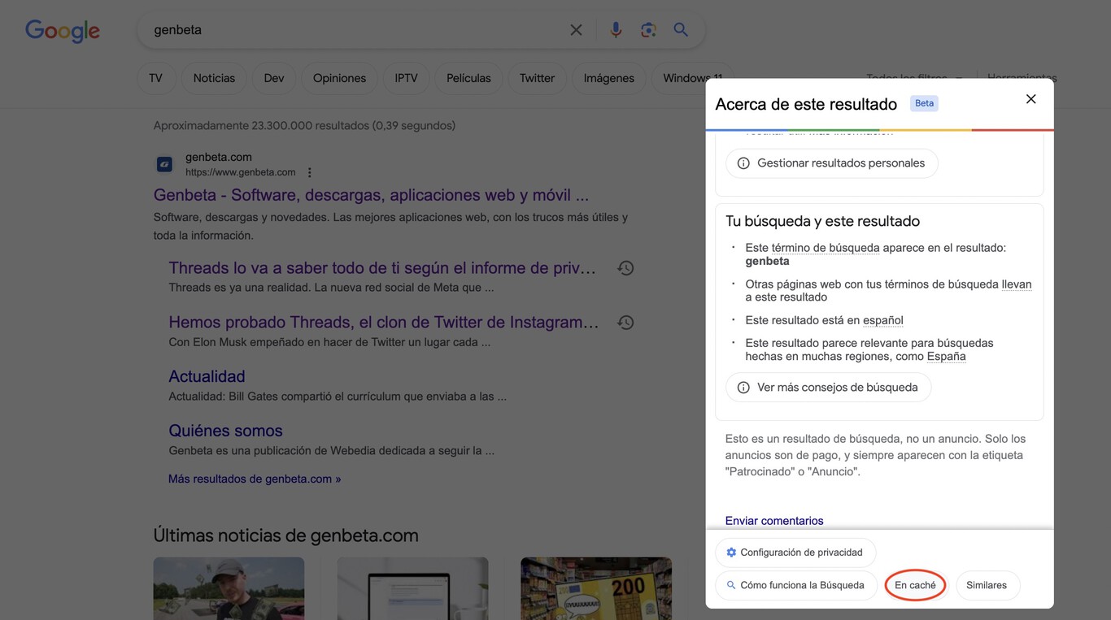Image resolution: width=1111 pixels, height=620 pixels.
Task: Click the Google logo
Action: coord(62,30)
